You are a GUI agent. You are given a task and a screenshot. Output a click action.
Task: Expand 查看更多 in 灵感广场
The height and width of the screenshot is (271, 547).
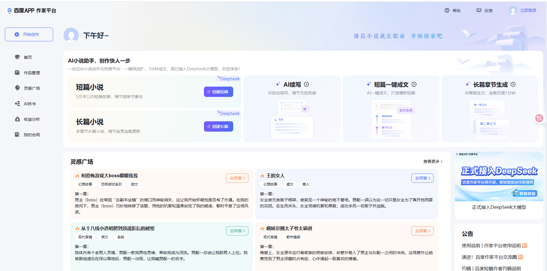coord(433,161)
